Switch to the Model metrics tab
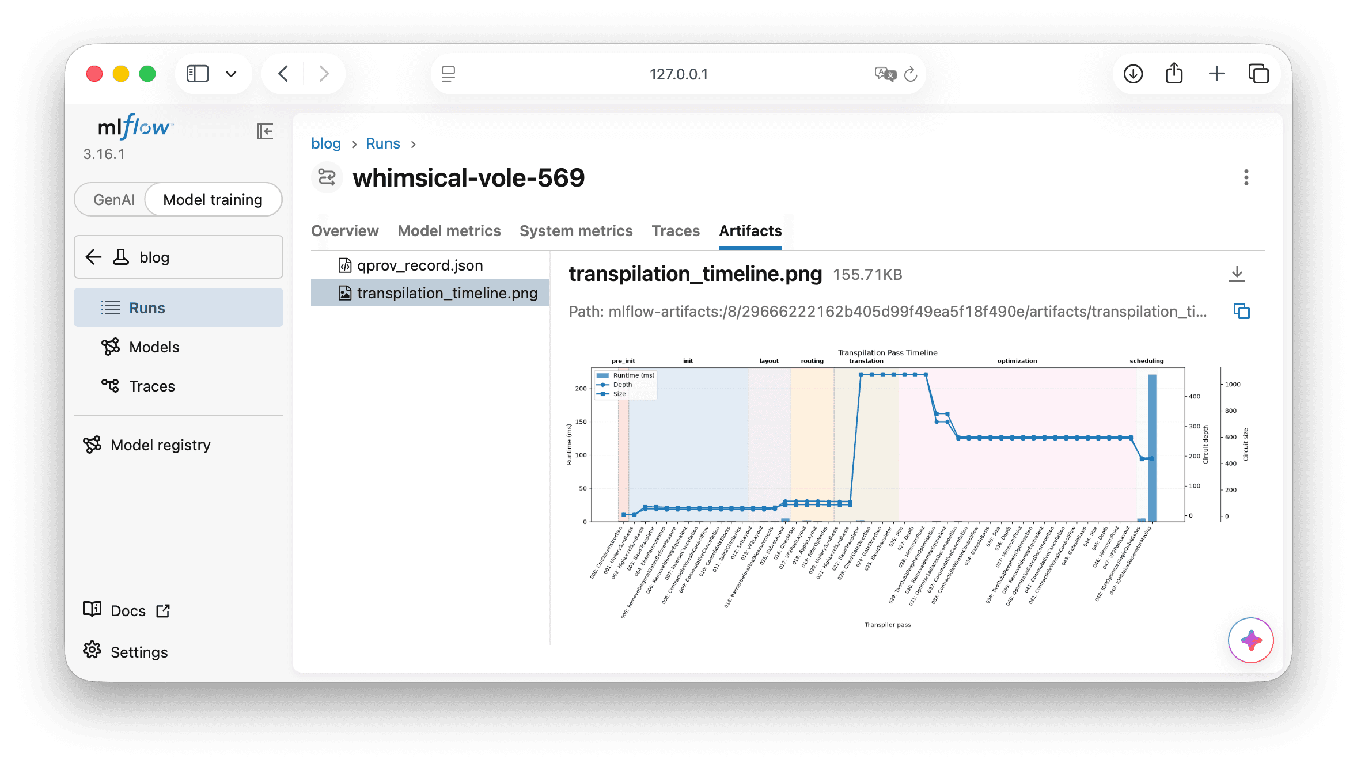 pyautogui.click(x=449, y=231)
